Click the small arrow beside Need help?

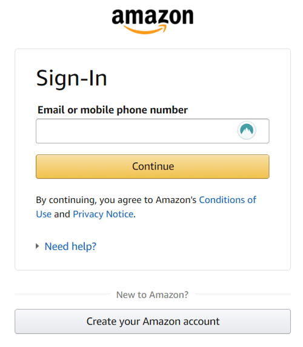coord(38,246)
